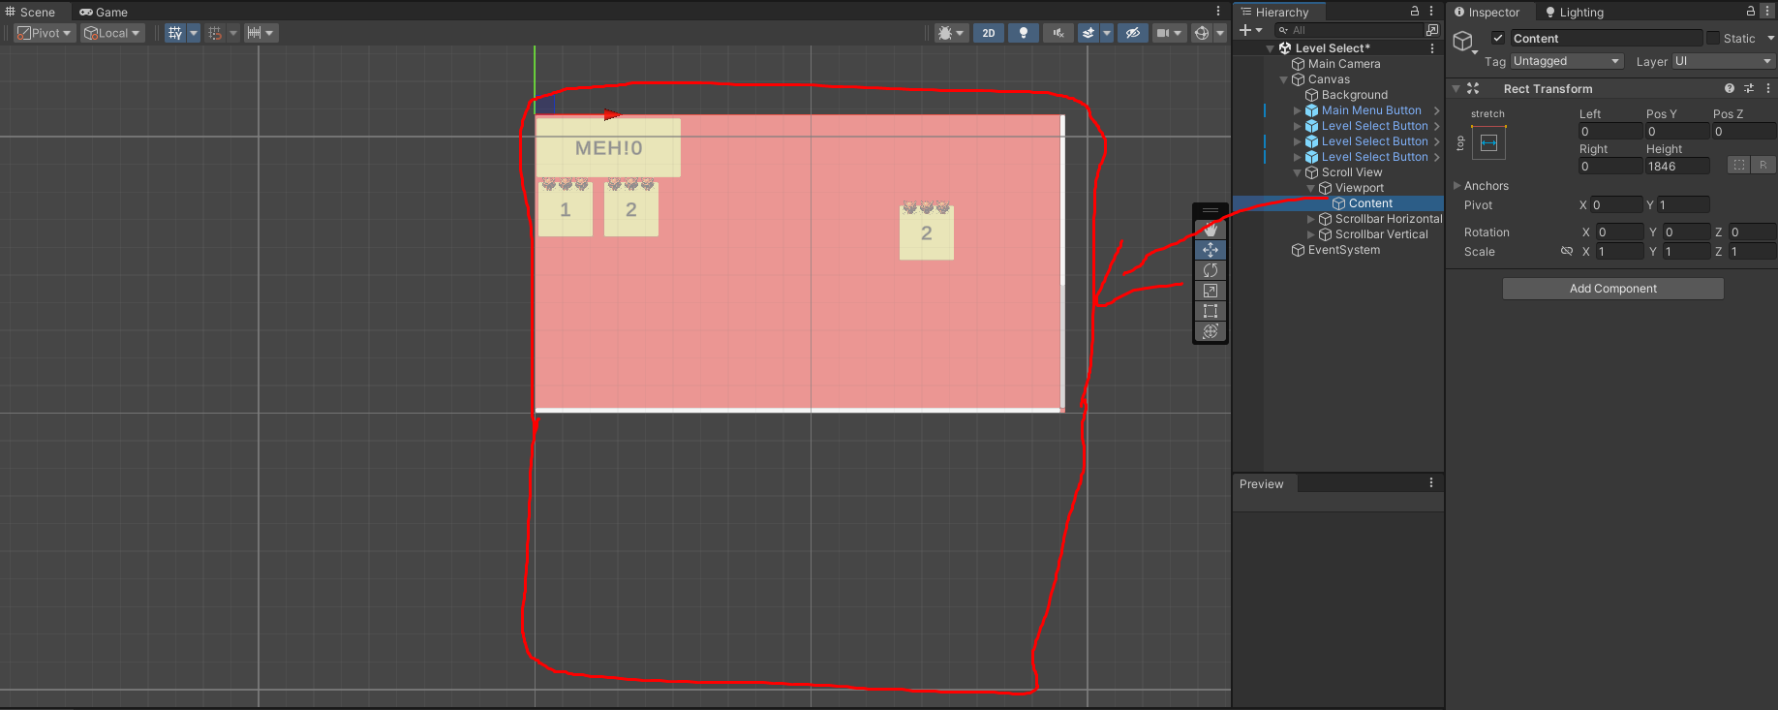This screenshot has width=1778, height=710.
Task: Open the Rect Transform help reference
Action: point(1730,88)
